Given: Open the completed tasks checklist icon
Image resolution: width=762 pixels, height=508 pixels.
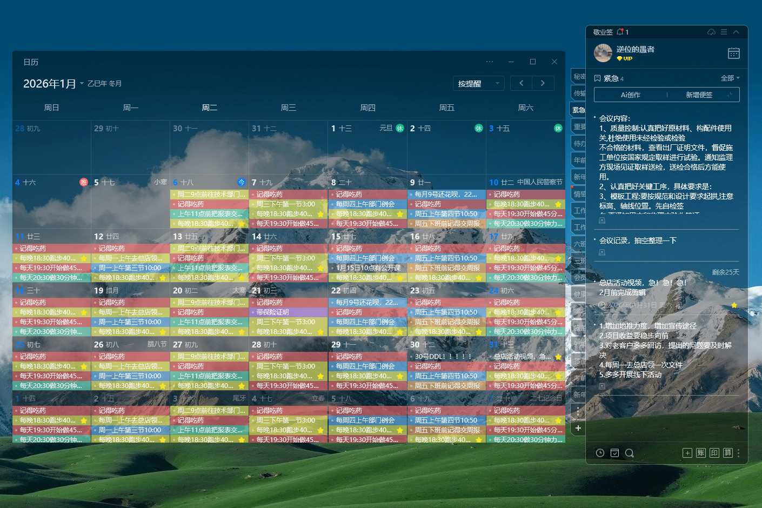Looking at the screenshot, I should pyautogui.click(x=614, y=453).
